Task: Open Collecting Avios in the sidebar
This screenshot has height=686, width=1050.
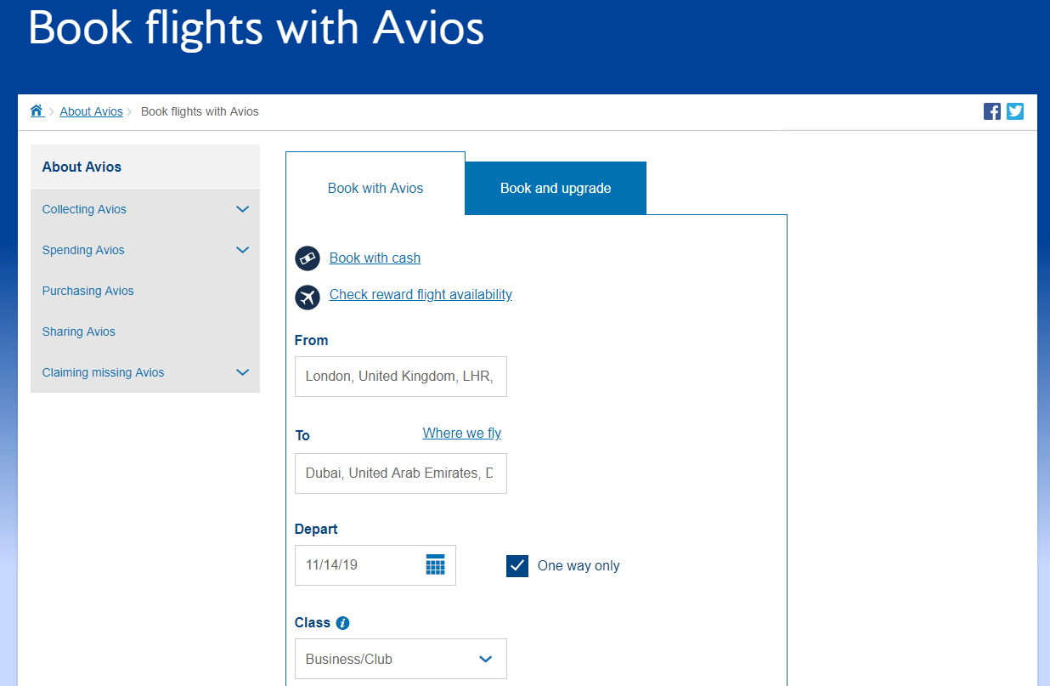Action: click(84, 209)
